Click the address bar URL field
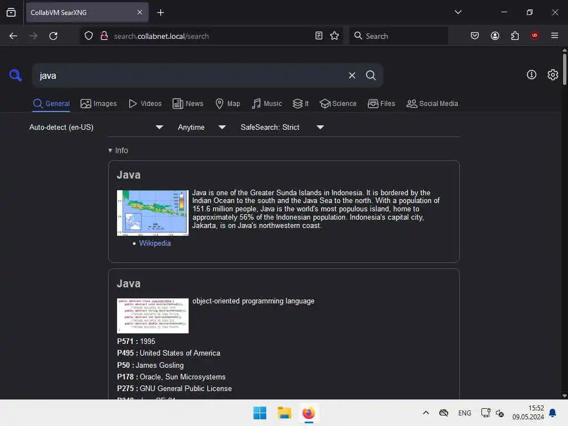This screenshot has height=426, width=568. click(210, 36)
